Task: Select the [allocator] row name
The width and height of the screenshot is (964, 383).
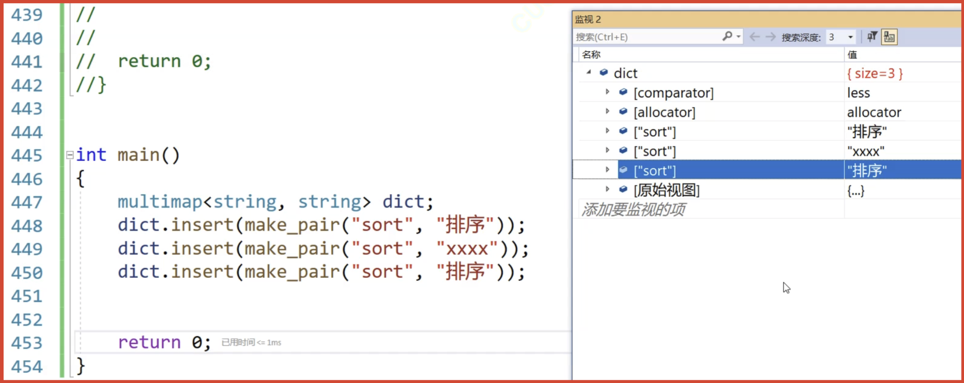Action: tap(664, 112)
